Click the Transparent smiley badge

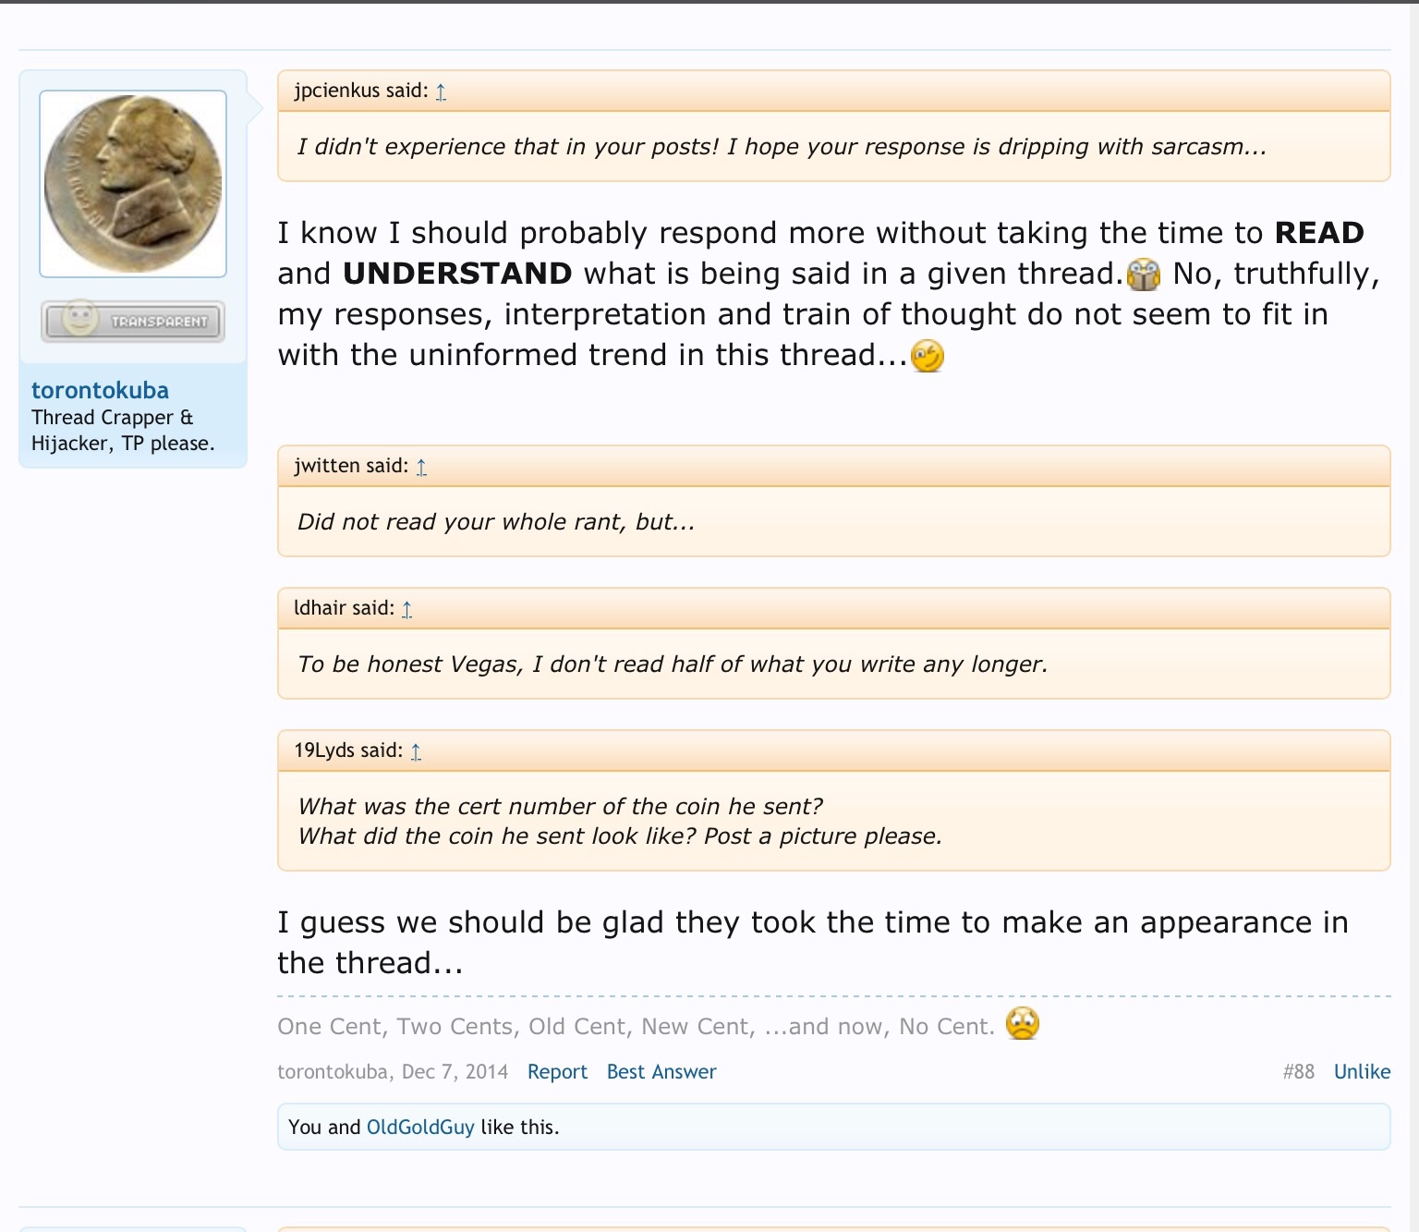(x=133, y=321)
